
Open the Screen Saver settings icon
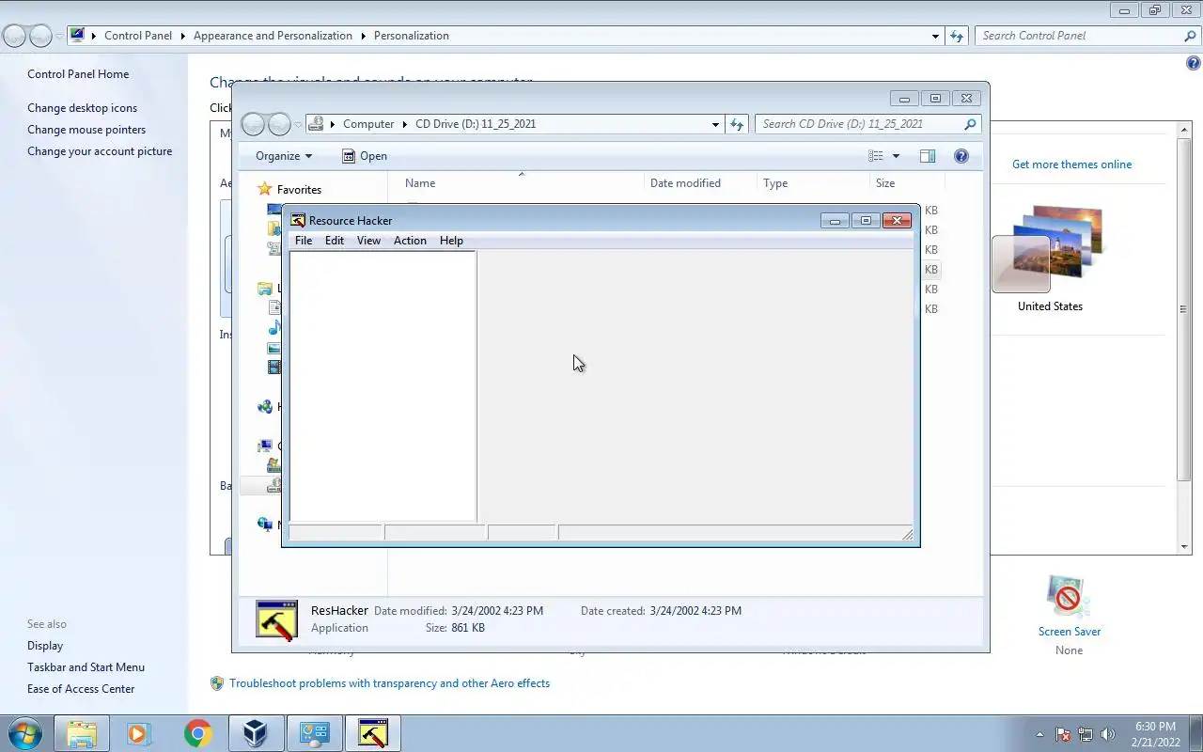click(x=1069, y=596)
